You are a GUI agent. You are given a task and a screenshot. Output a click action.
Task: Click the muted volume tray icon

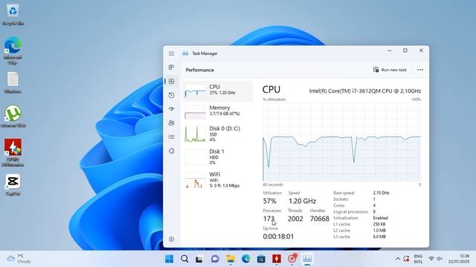(x=440, y=259)
